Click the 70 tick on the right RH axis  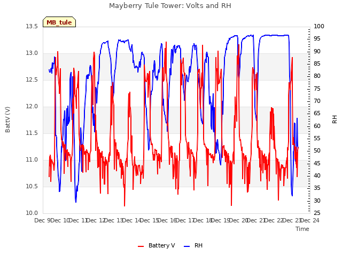pyautogui.click(x=317, y=101)
